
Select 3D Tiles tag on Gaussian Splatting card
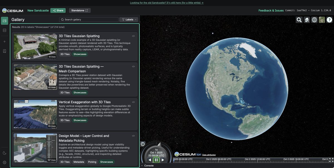click(x=65, y=54)
